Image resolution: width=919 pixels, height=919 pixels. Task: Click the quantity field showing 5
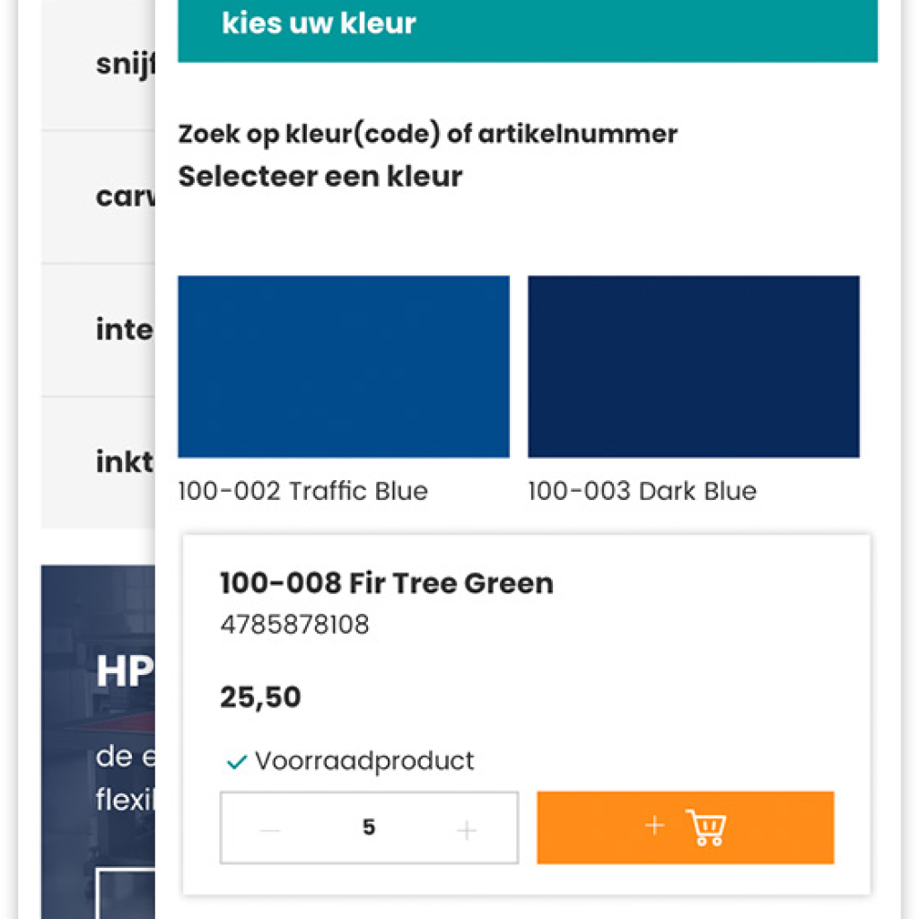coord(369,827)
